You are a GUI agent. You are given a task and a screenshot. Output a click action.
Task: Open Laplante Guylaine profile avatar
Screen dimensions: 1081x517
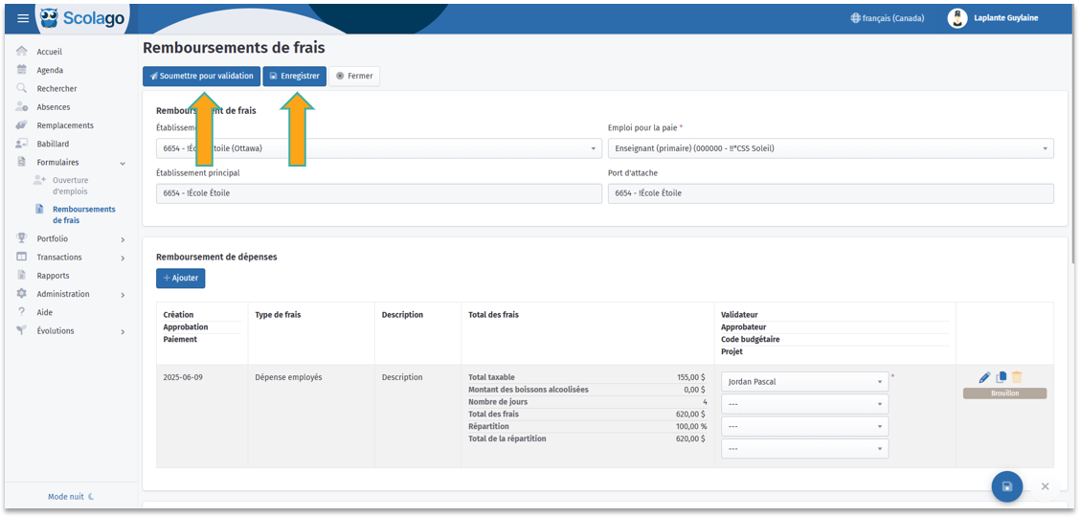coord(957,18)
